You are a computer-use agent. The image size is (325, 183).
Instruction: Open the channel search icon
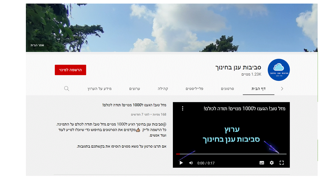pyautogui.click(x=67, y=88)
